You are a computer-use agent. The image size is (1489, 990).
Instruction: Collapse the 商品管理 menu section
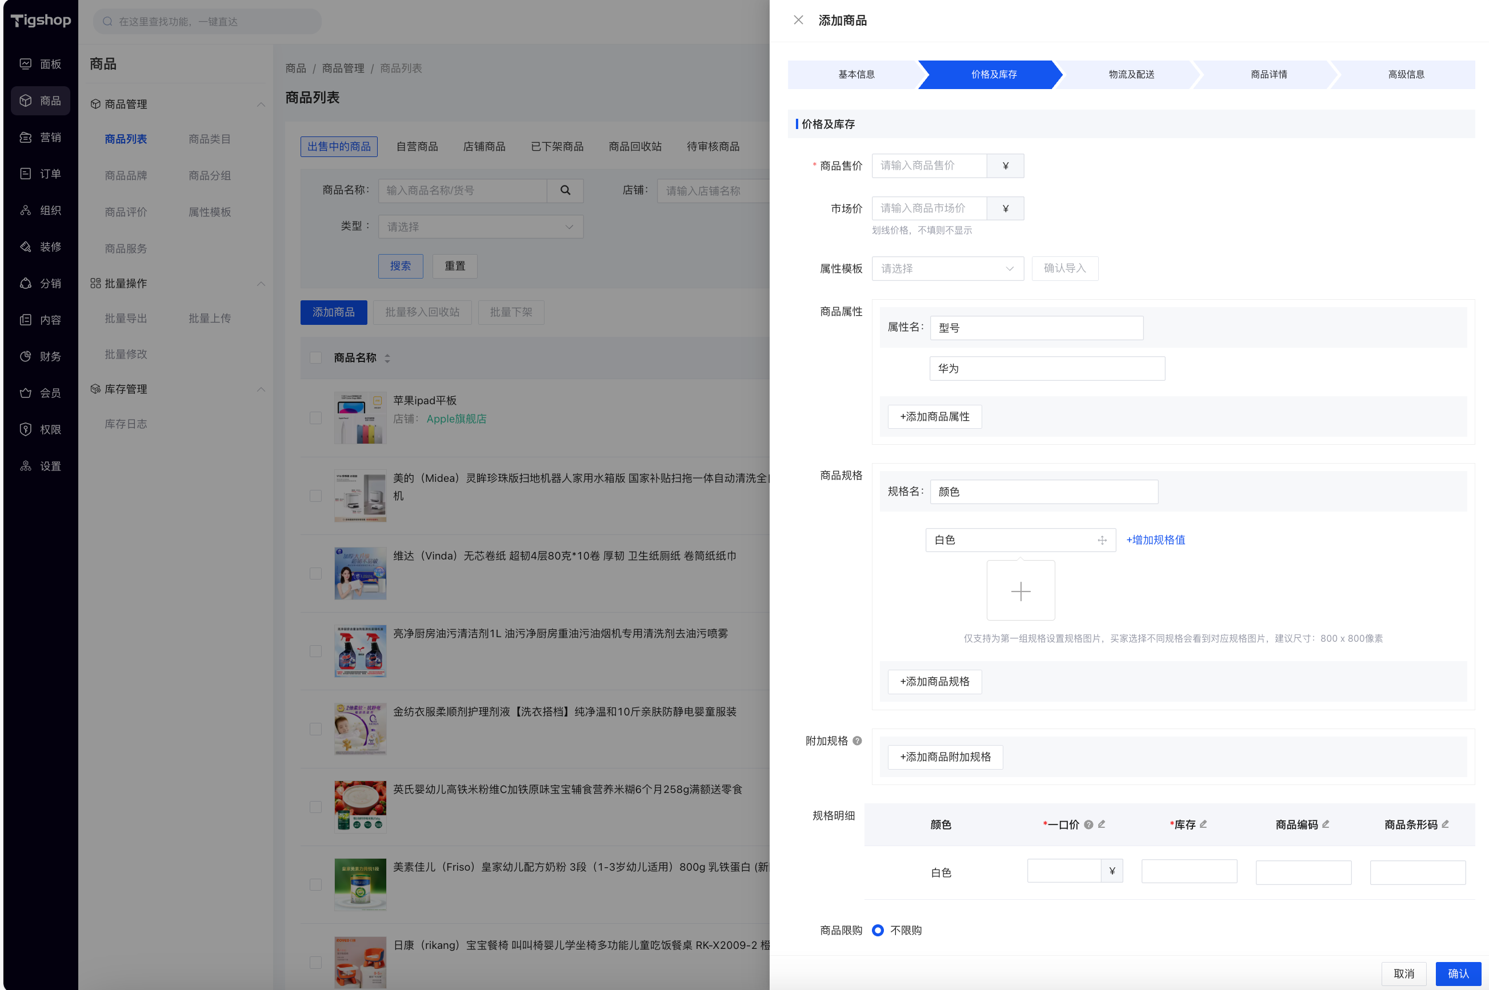point(261,104)
